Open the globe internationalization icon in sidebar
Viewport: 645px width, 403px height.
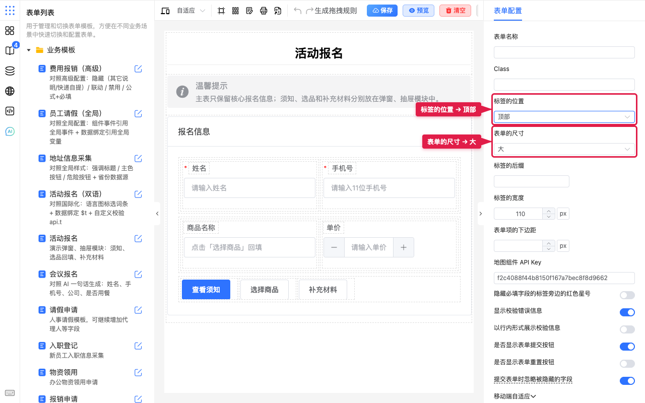pos(10,91)
